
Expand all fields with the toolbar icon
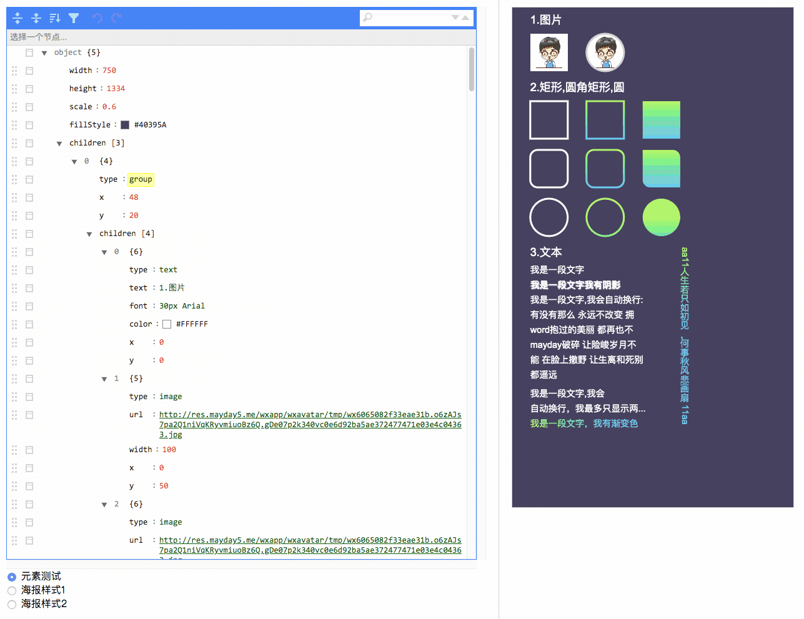17,18
